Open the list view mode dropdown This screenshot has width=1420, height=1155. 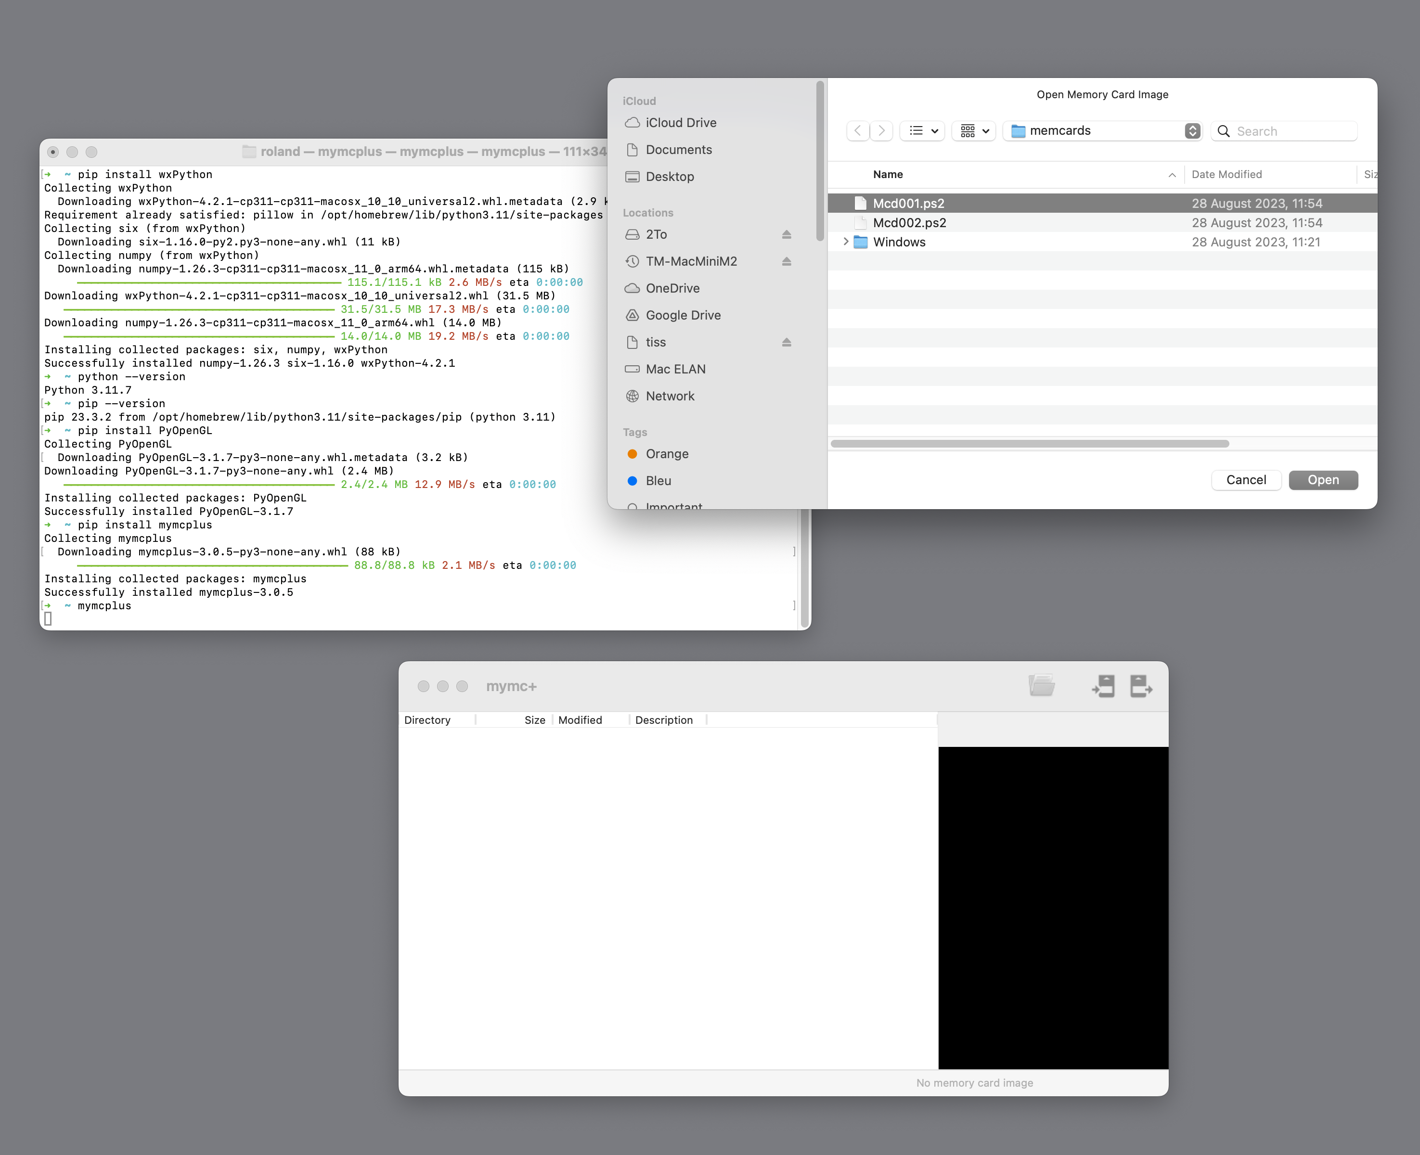pos(923,130)
